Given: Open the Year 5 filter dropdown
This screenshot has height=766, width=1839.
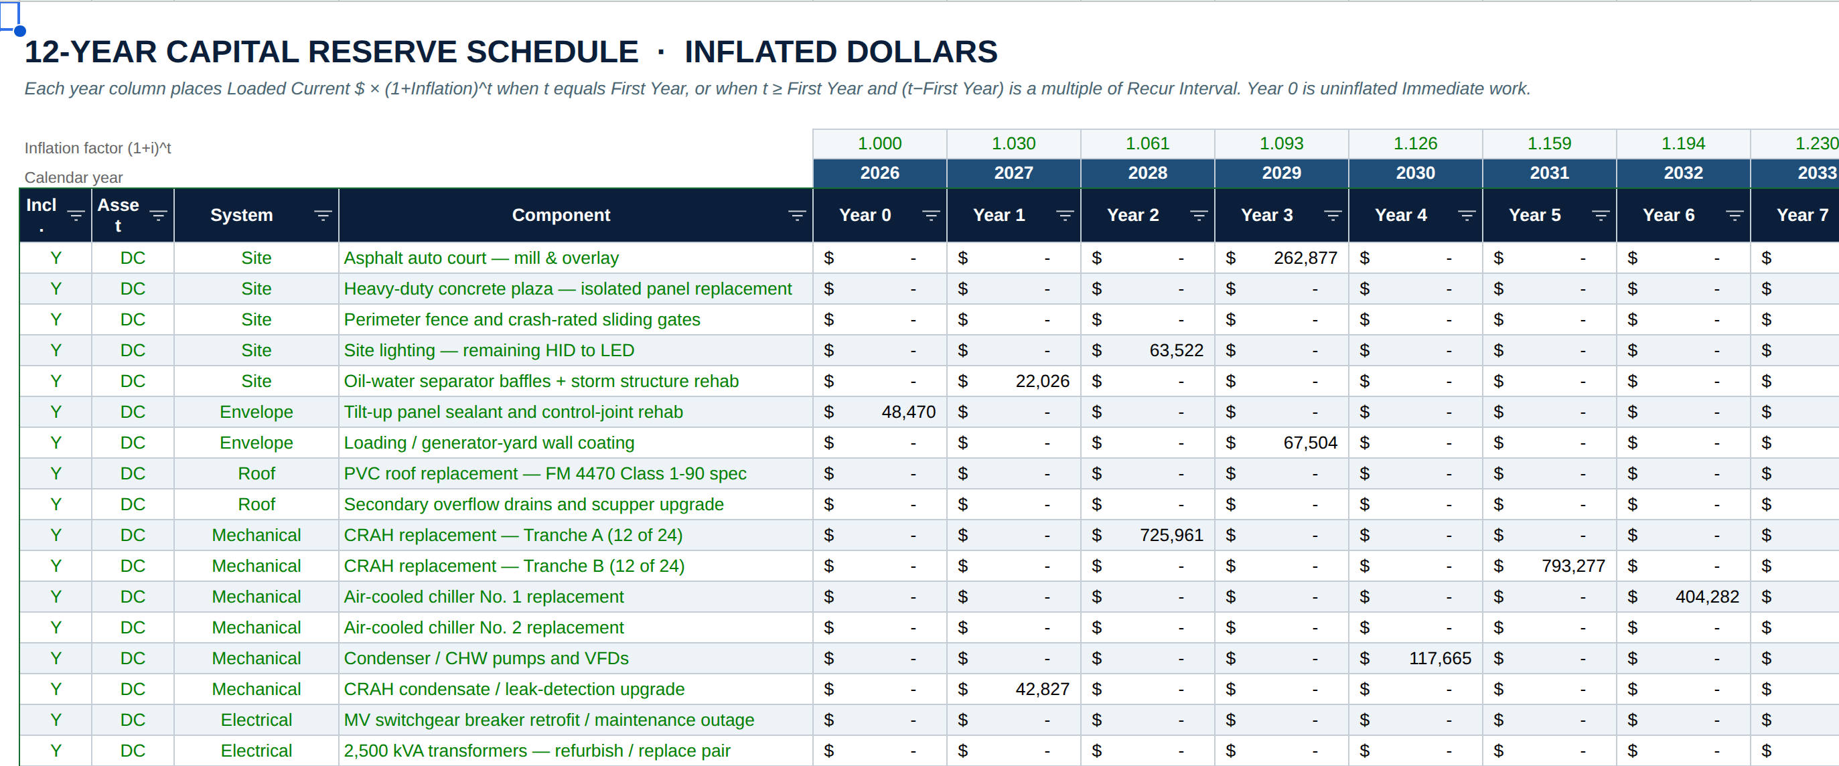Looking at the screenshot, I should point(1601,215).
